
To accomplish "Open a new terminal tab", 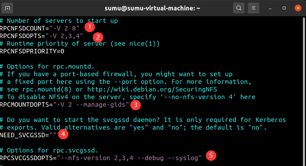I will click(x=8, y=8).
